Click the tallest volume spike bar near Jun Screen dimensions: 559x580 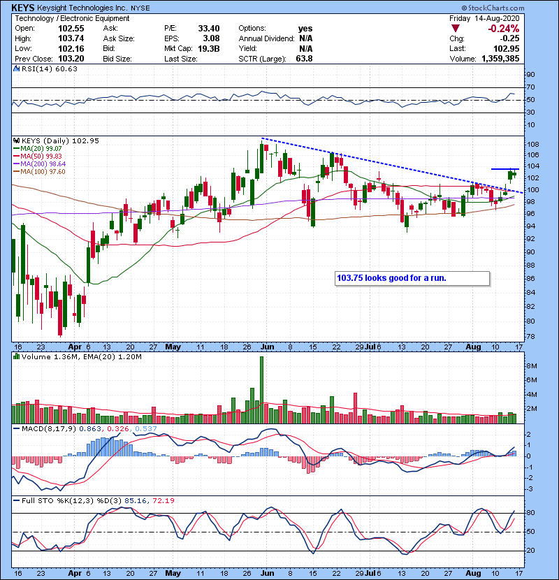click(261, 390)
